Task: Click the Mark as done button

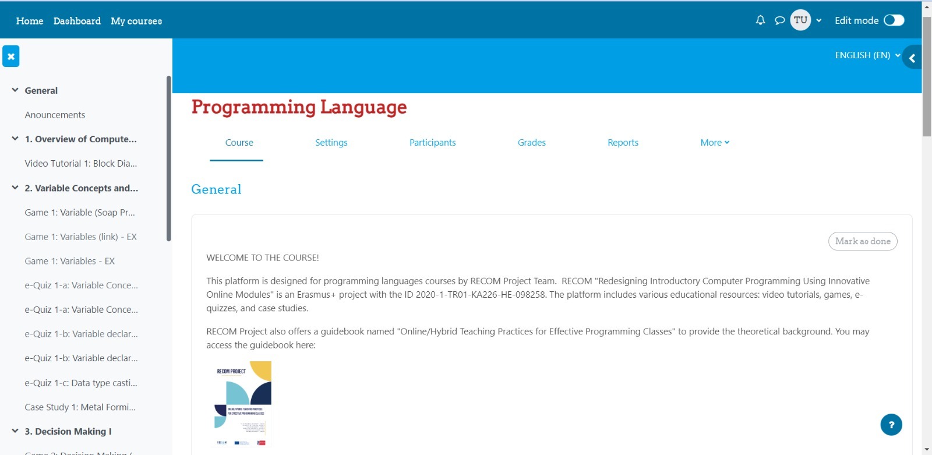Action: (x=863, y=241)
